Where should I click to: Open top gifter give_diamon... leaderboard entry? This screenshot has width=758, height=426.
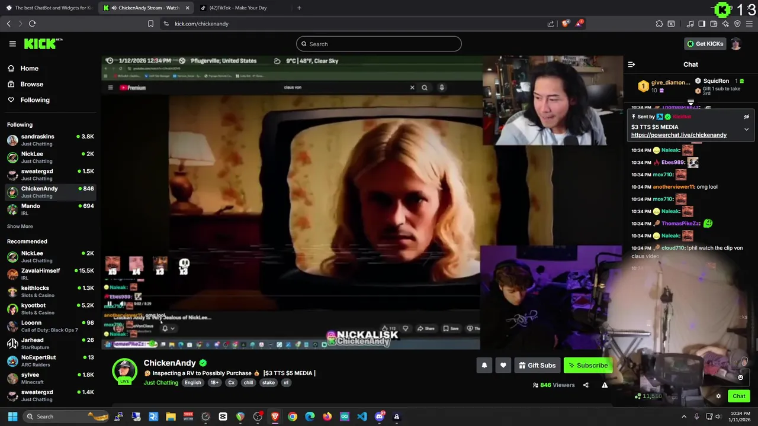663,86
